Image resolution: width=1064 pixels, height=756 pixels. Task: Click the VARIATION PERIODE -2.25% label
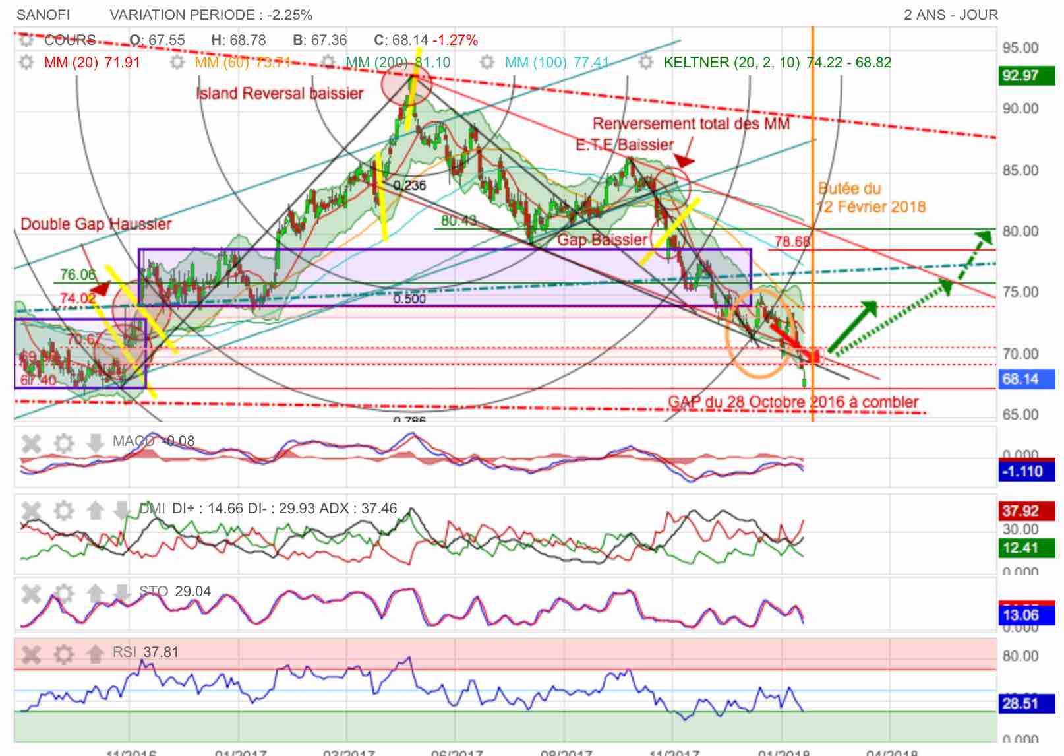pos(211,15)
